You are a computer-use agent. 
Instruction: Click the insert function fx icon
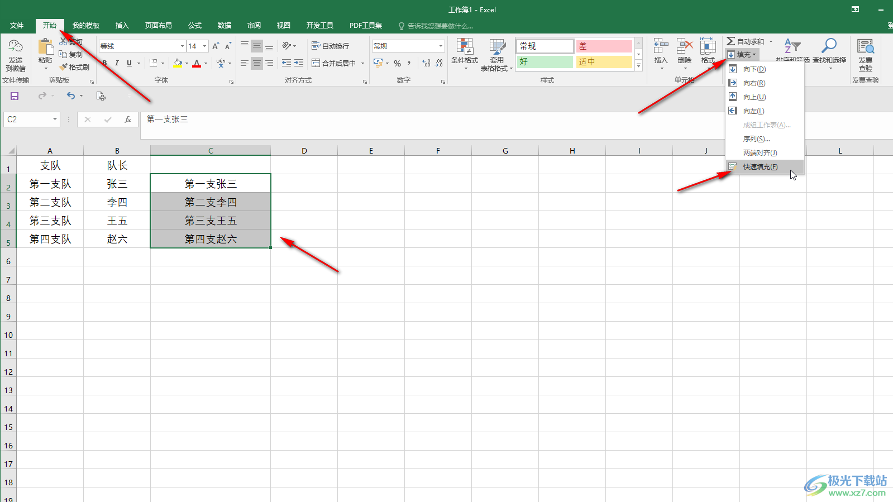[128, 119]
